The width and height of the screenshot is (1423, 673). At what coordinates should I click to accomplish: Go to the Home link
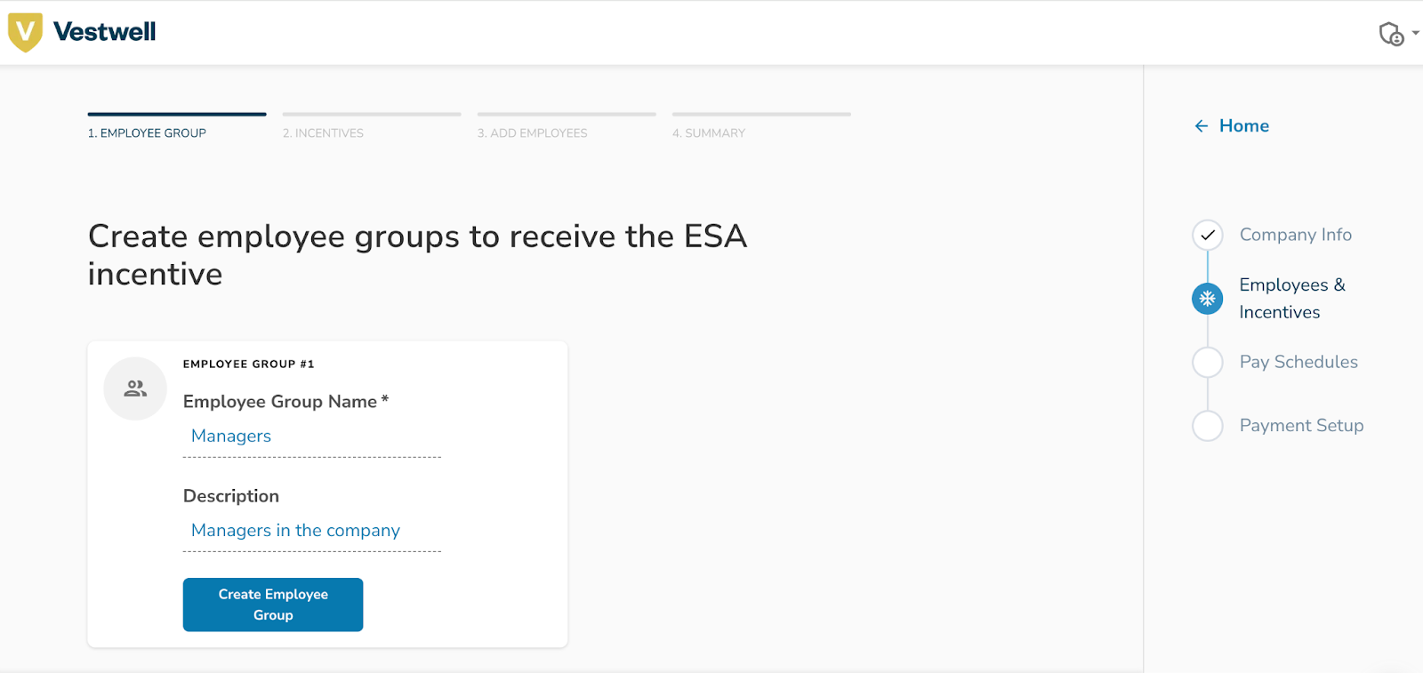(1243, 126)
